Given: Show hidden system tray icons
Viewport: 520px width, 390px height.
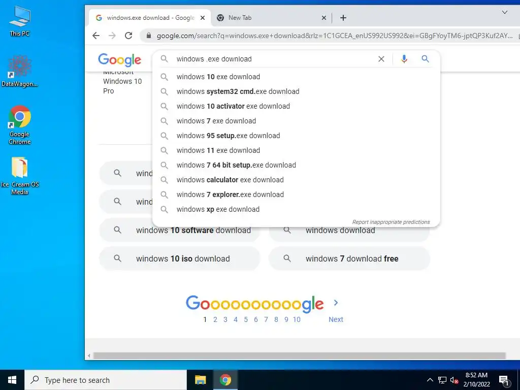Looking at the screenshot, I should click(430, 380).
